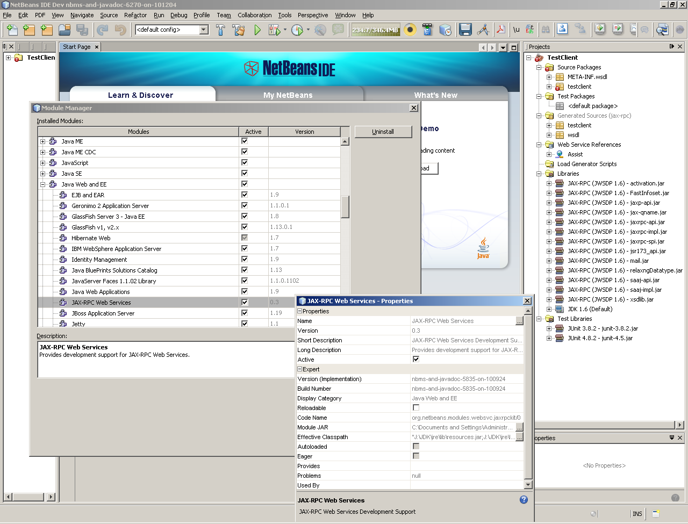The image size is (688, 524).
Task: Toggle the Autoloaded property checkbox
Action: click(416, 447)
